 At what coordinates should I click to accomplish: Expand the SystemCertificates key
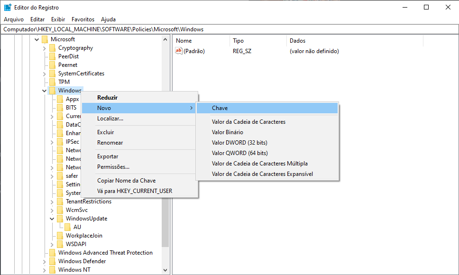point(45,73)
